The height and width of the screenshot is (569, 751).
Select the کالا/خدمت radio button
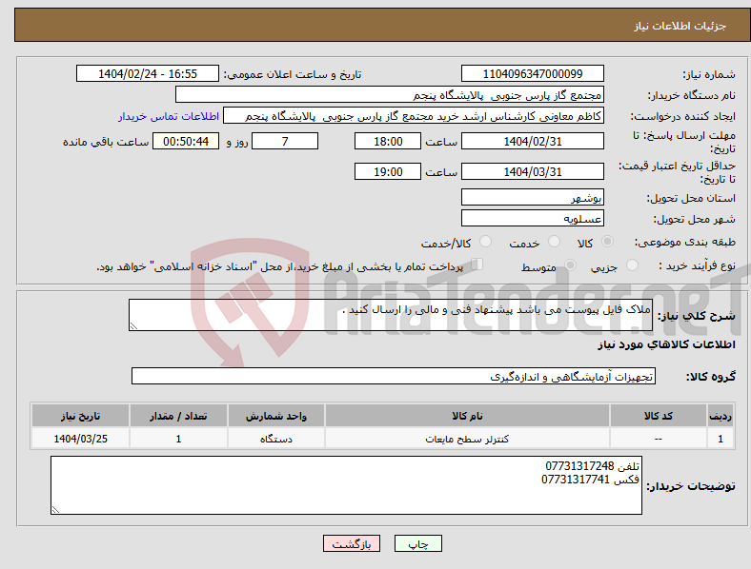pyautogui.click(x=486, y=242)
